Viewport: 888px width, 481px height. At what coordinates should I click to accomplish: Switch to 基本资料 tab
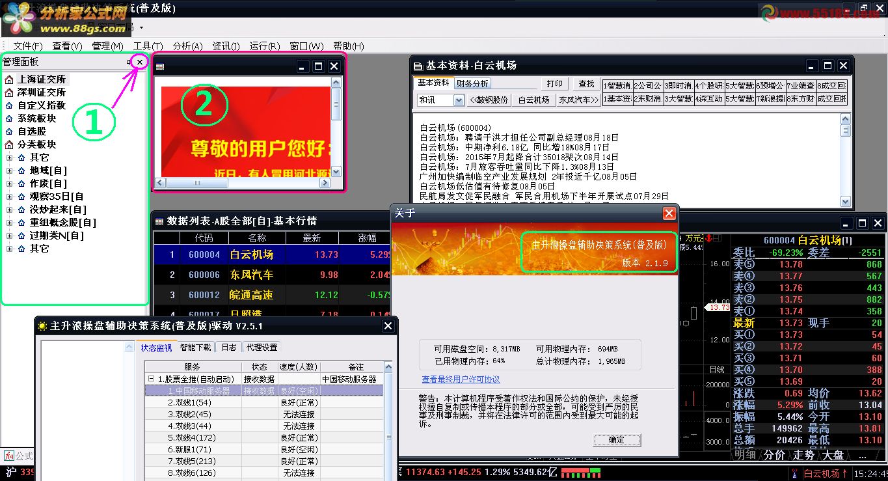pyautogui.click(x=433, y=83)
